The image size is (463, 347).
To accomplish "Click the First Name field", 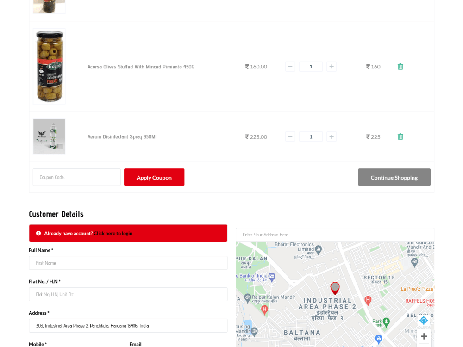I will click(x=128, y=263).
